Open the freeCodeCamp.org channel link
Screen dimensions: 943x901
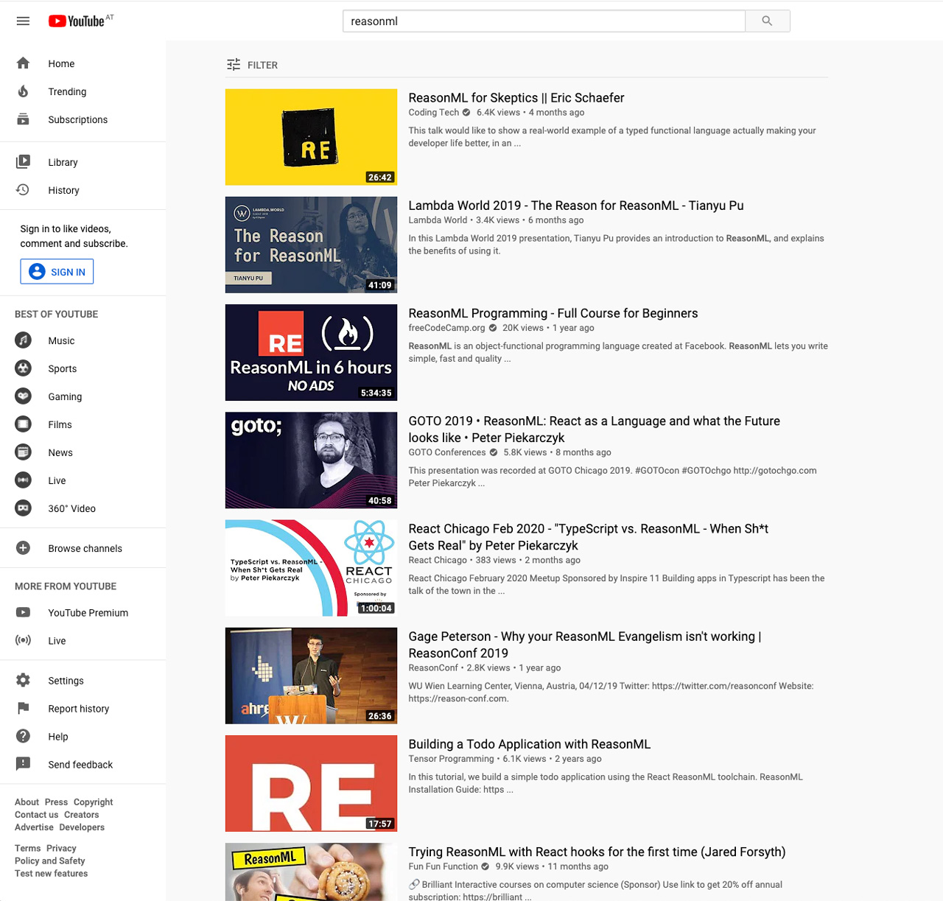coord(446,328)
